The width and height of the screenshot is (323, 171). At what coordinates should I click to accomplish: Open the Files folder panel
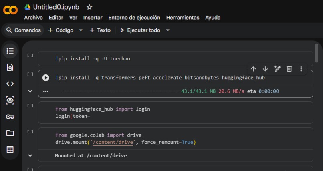pyautogui.click(x=10, y=133)
